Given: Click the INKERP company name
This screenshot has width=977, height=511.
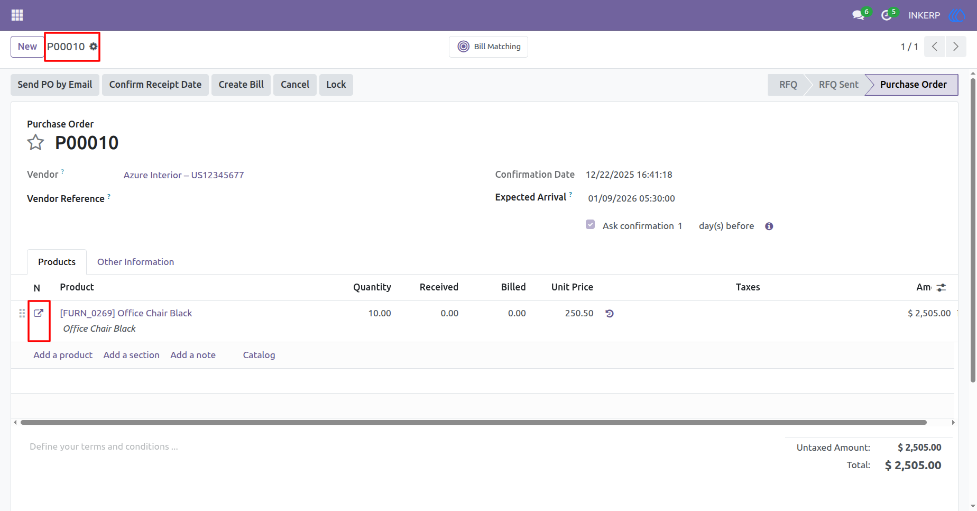Looking at the screenshot, I should pos(924,15).
